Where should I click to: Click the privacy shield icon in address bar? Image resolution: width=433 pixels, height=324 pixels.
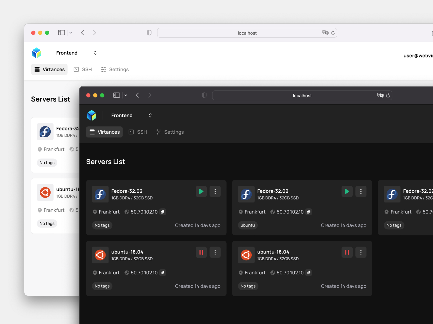(x=204, y=95)
